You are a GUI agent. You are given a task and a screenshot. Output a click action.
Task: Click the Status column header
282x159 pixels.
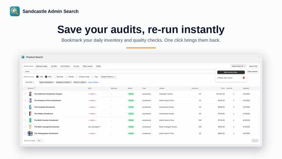click(130, 88)
